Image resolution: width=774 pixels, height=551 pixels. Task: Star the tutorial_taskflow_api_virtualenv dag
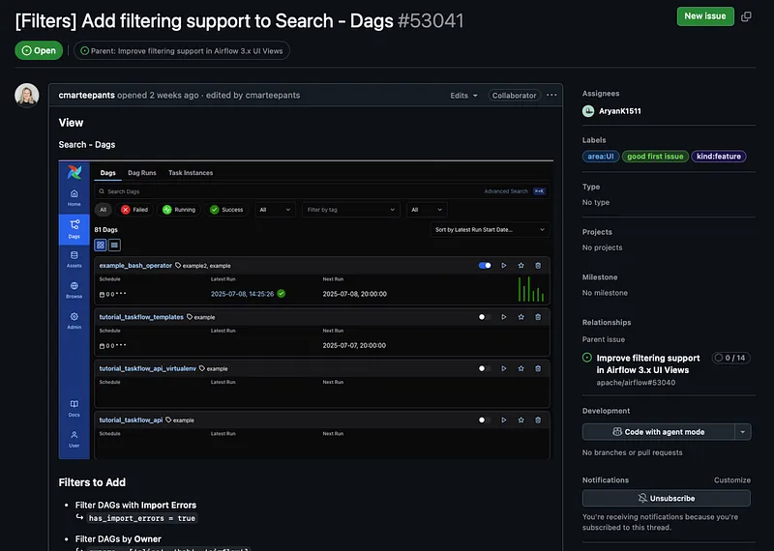coord(521,368)
